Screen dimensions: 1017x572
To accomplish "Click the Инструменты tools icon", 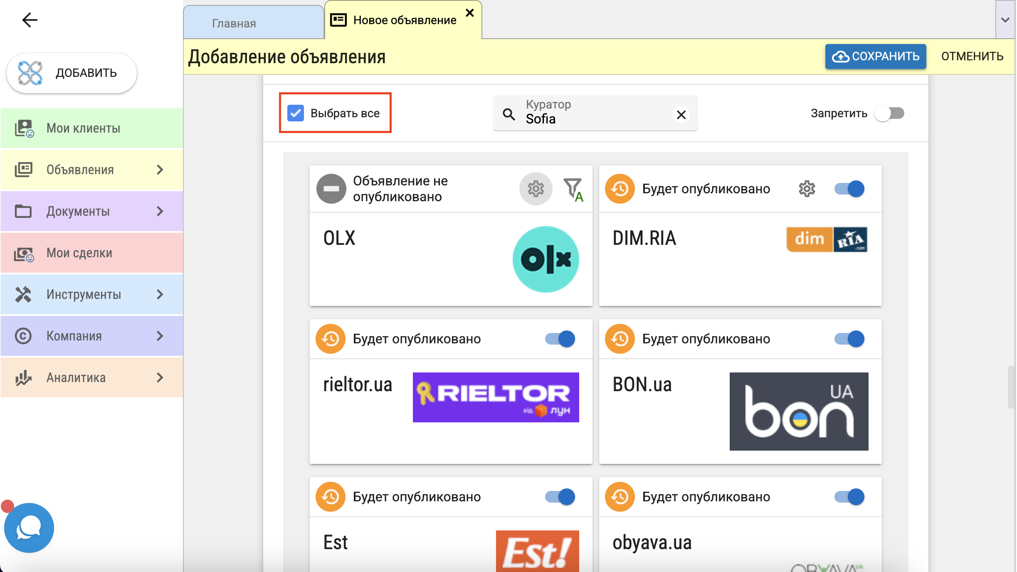I will pos(23,294).
